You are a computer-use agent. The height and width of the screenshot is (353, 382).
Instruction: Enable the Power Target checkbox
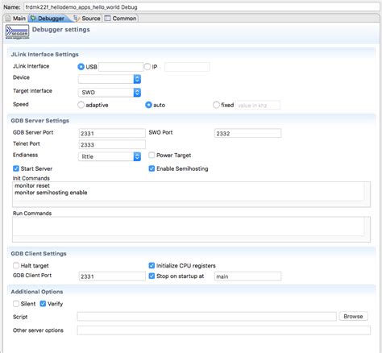click(x=152, y=155)
